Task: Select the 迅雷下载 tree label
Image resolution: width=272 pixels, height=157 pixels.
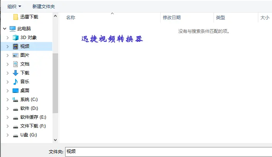Action: pos(29,17)
